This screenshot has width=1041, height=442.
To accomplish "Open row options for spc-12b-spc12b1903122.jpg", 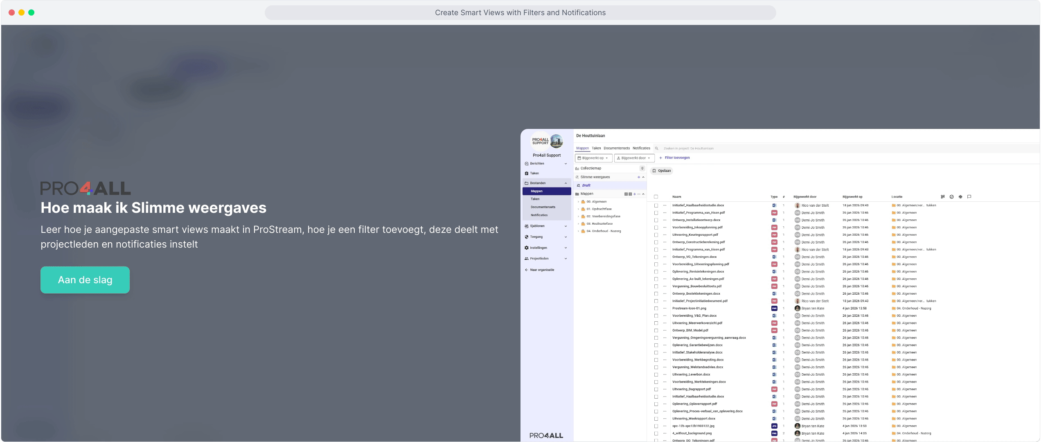I will pos(665,426).
